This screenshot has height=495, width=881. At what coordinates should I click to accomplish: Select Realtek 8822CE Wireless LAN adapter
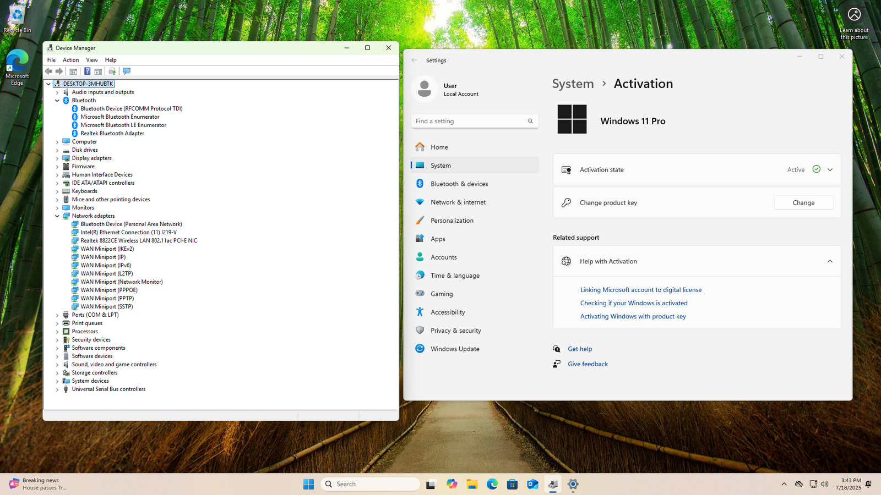139,241
